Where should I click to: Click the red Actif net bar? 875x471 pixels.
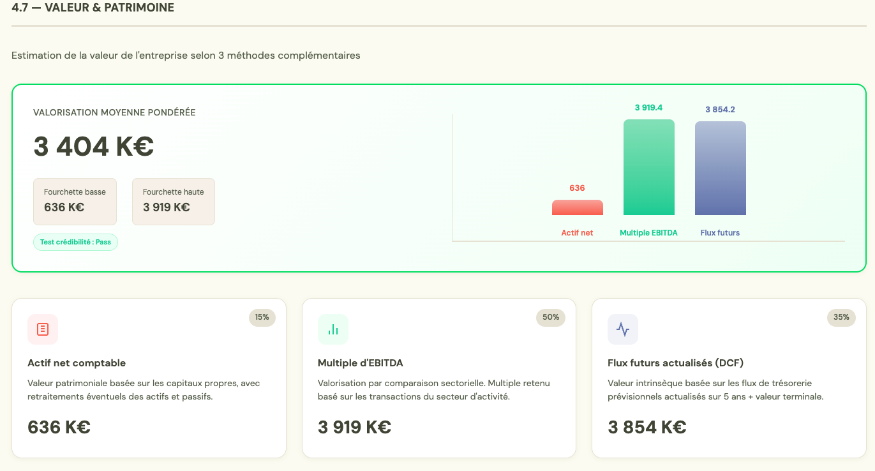(x=577, y=207)
